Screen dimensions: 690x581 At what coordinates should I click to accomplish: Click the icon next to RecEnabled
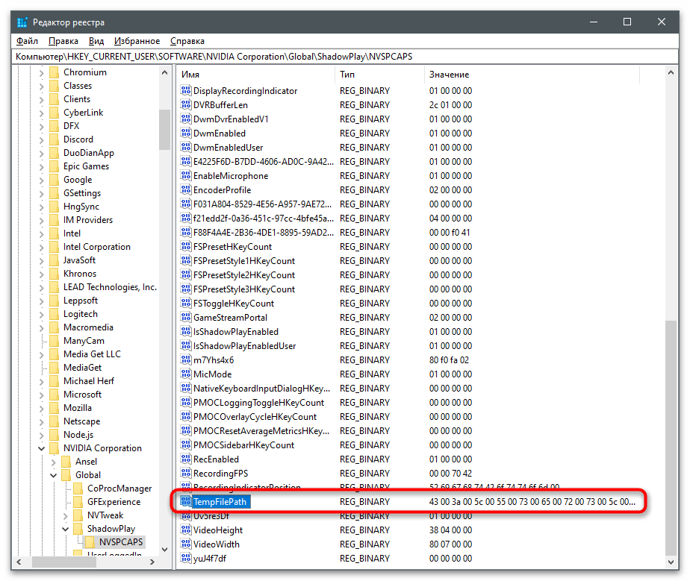[x=186, y=459]
